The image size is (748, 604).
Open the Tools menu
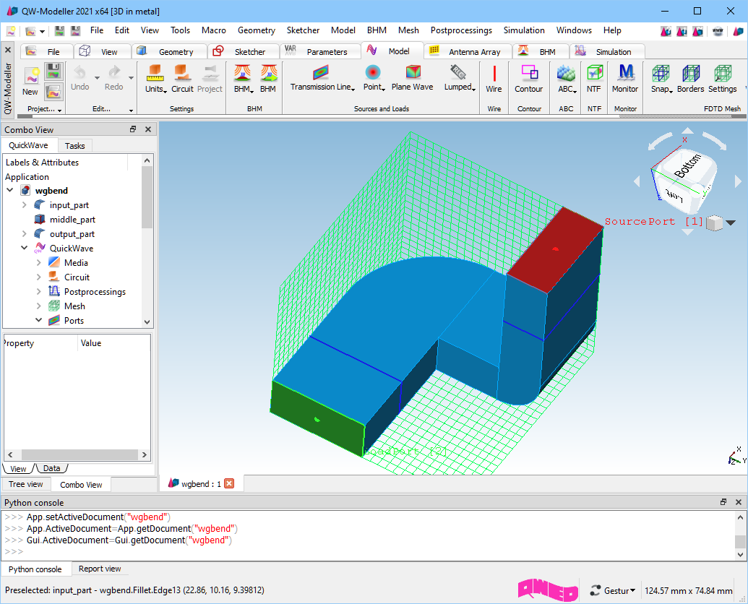click(x=181, y=30)
